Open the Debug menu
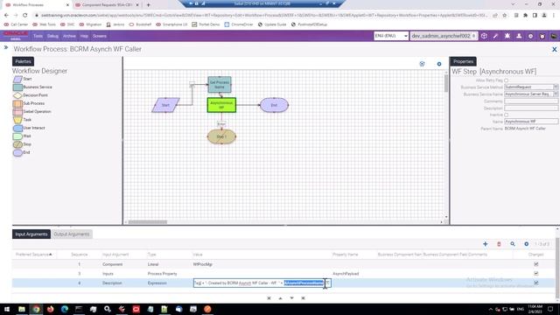Screen dimensions: 560x315 coord(52,36)
